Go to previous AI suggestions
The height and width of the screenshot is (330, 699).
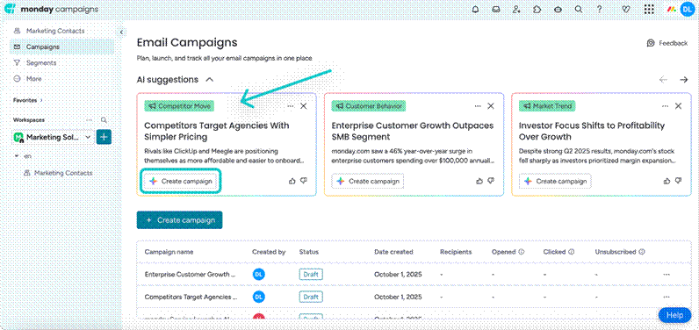pos(663,80)
